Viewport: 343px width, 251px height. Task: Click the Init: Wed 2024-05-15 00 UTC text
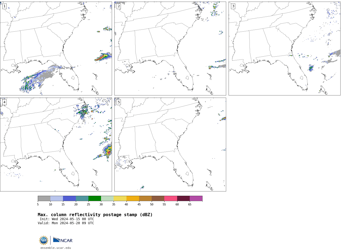tap(67, 219)
